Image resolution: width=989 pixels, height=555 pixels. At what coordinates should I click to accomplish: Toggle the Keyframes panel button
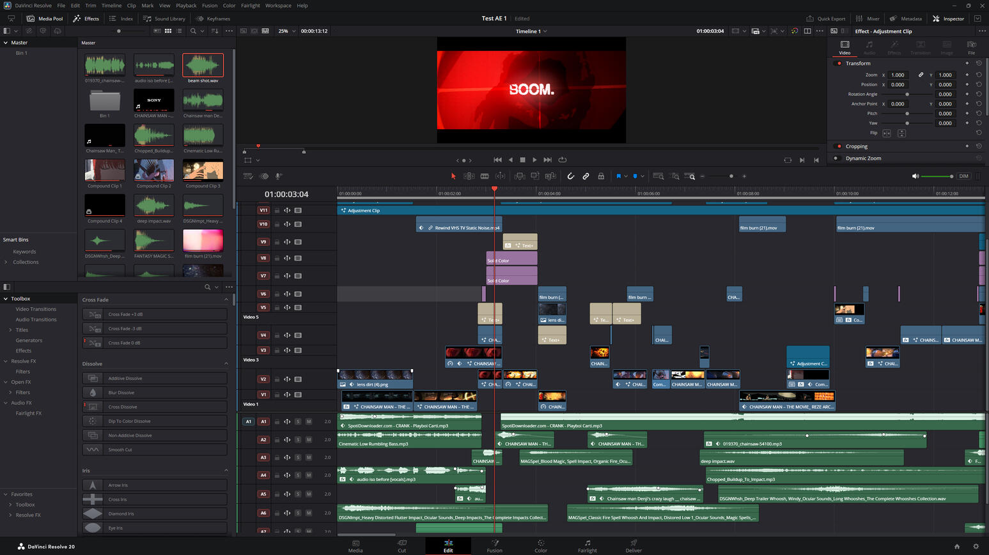point(213,19)
